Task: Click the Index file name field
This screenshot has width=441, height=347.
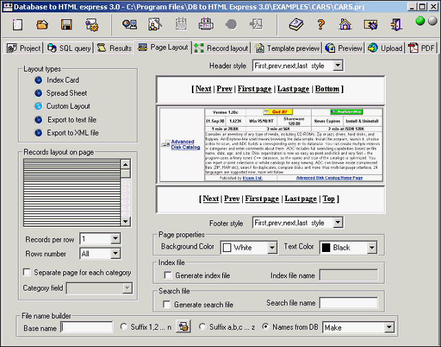Action: point(349,275)
